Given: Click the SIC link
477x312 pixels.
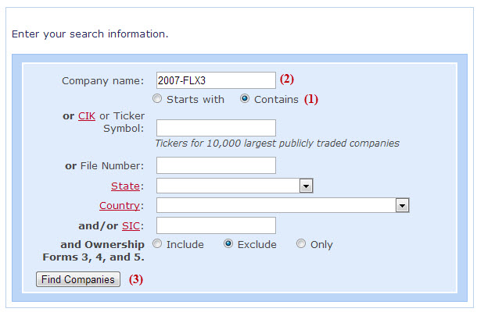Looking at the screenshot, I should [131, 225].
